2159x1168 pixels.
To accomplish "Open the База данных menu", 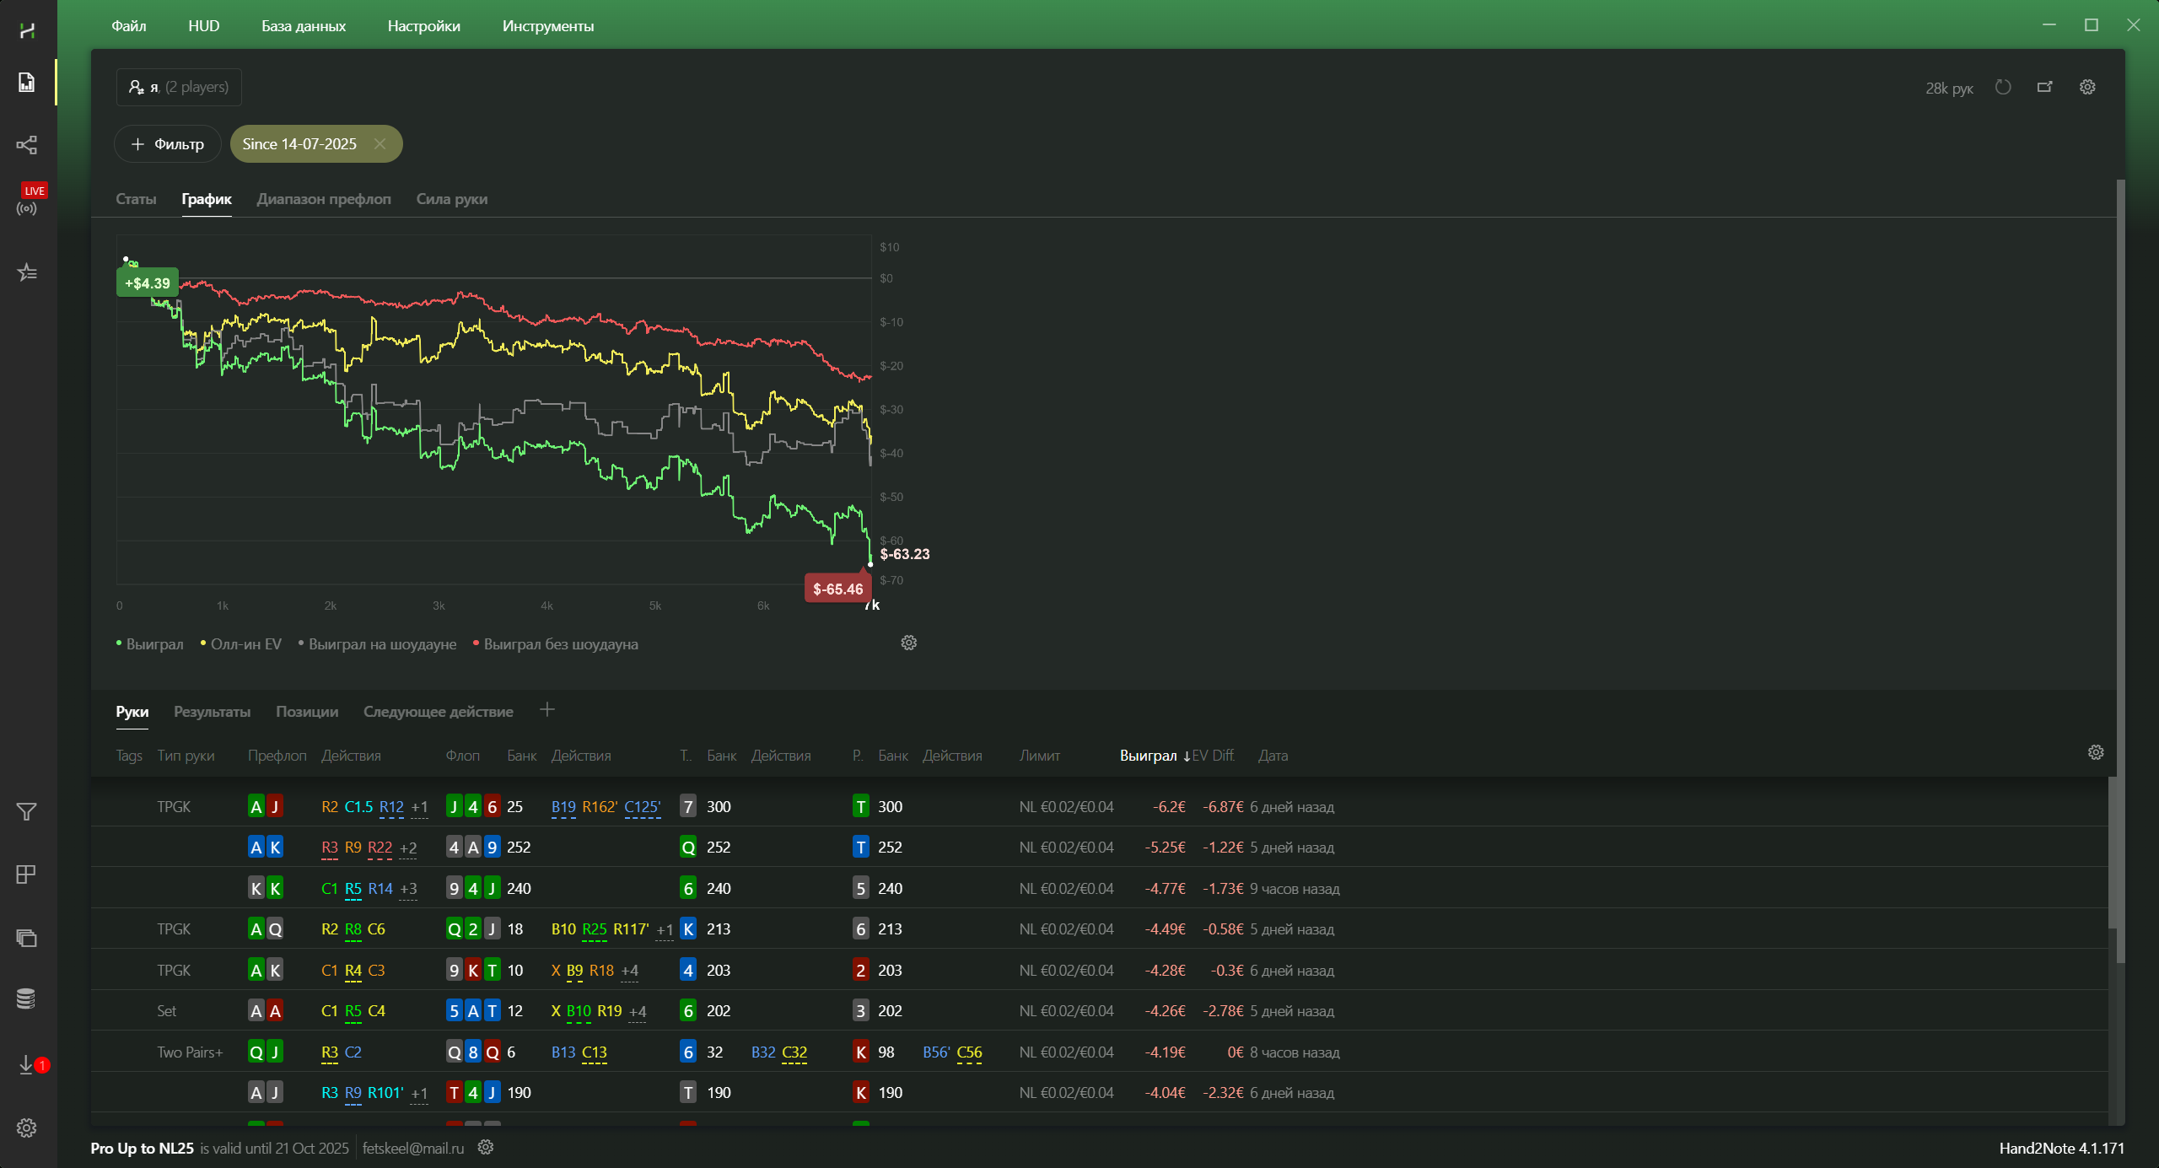I will coord(304,26).
